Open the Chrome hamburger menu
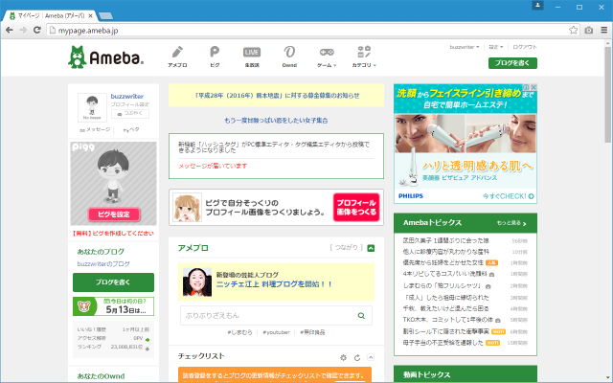This screenshot has height=383, width=613. point(604,30)
